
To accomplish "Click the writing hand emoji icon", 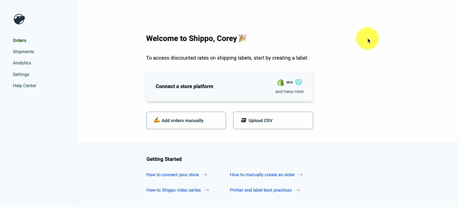I will [157, 120].
